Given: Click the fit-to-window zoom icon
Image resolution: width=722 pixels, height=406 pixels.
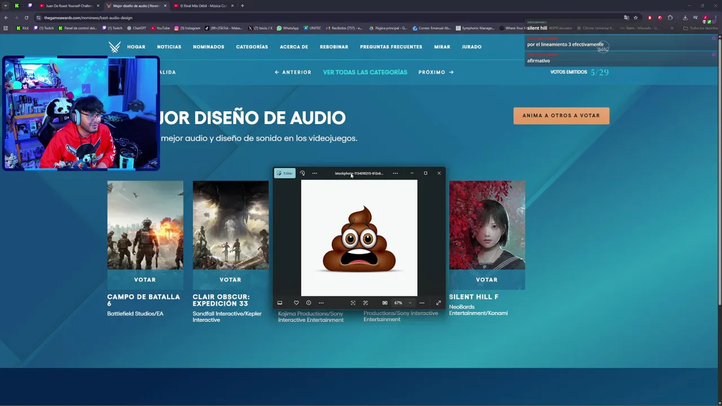Looking at the screenshot, I should coord(385,303).
